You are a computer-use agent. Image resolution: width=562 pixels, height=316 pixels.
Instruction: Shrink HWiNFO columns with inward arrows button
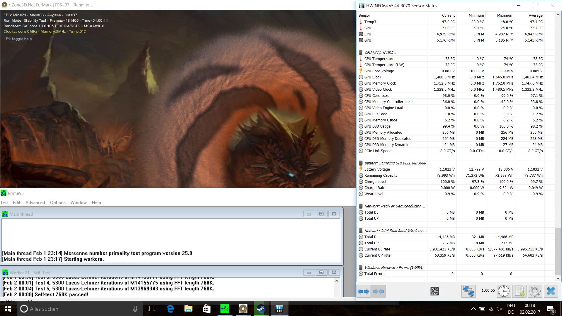click(378, 291)
